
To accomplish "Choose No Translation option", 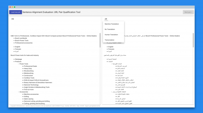I will coord(109,29).
